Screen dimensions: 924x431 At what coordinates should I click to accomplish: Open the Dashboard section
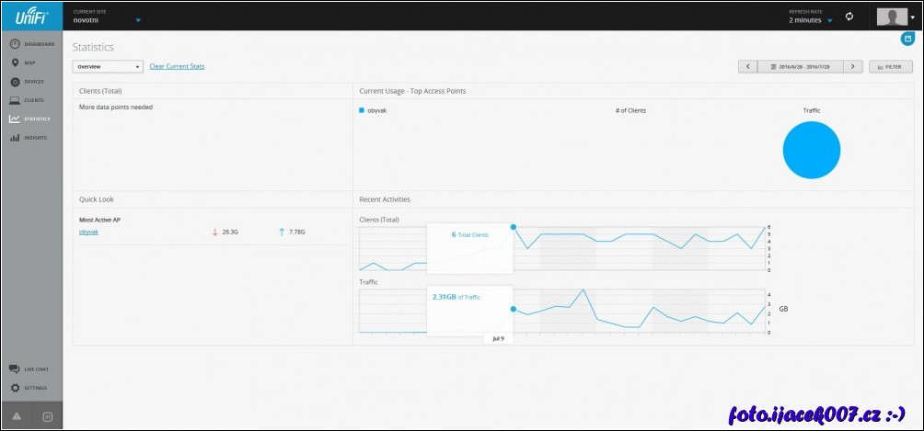click(x=32, y=44)
